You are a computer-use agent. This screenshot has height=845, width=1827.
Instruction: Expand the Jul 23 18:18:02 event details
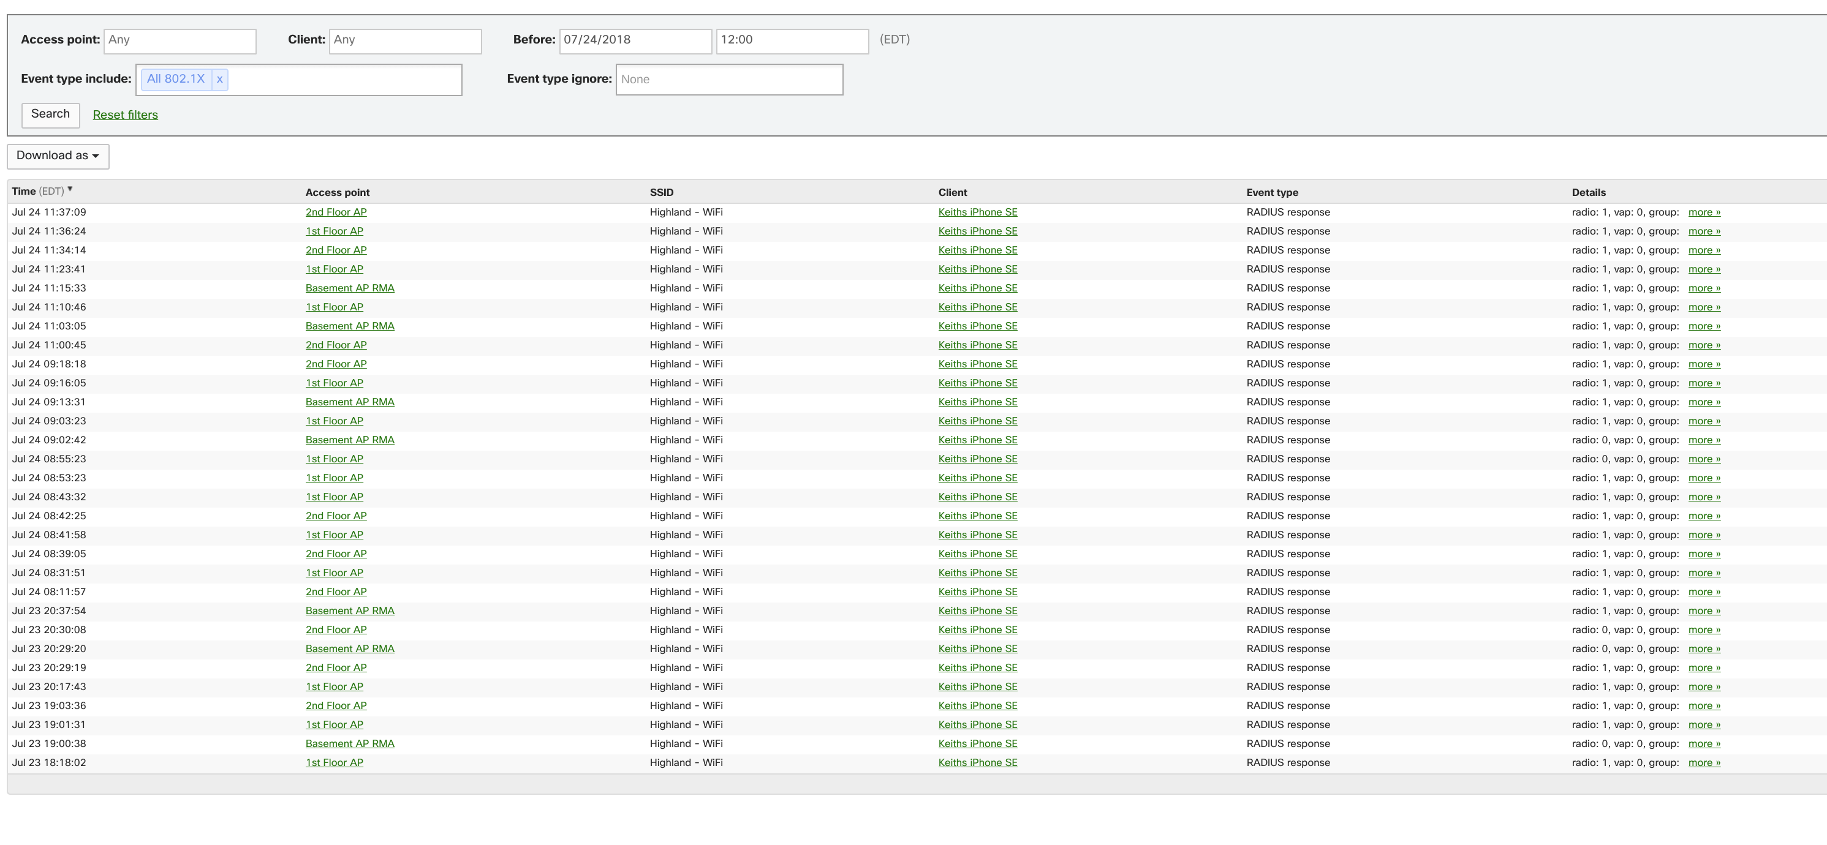[x=1705, y=762]
